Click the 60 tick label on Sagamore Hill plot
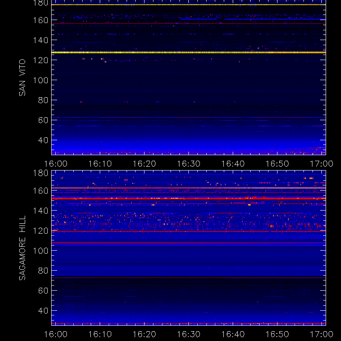The width and height of the screenshot is (341, 341). tap(43, 291)
